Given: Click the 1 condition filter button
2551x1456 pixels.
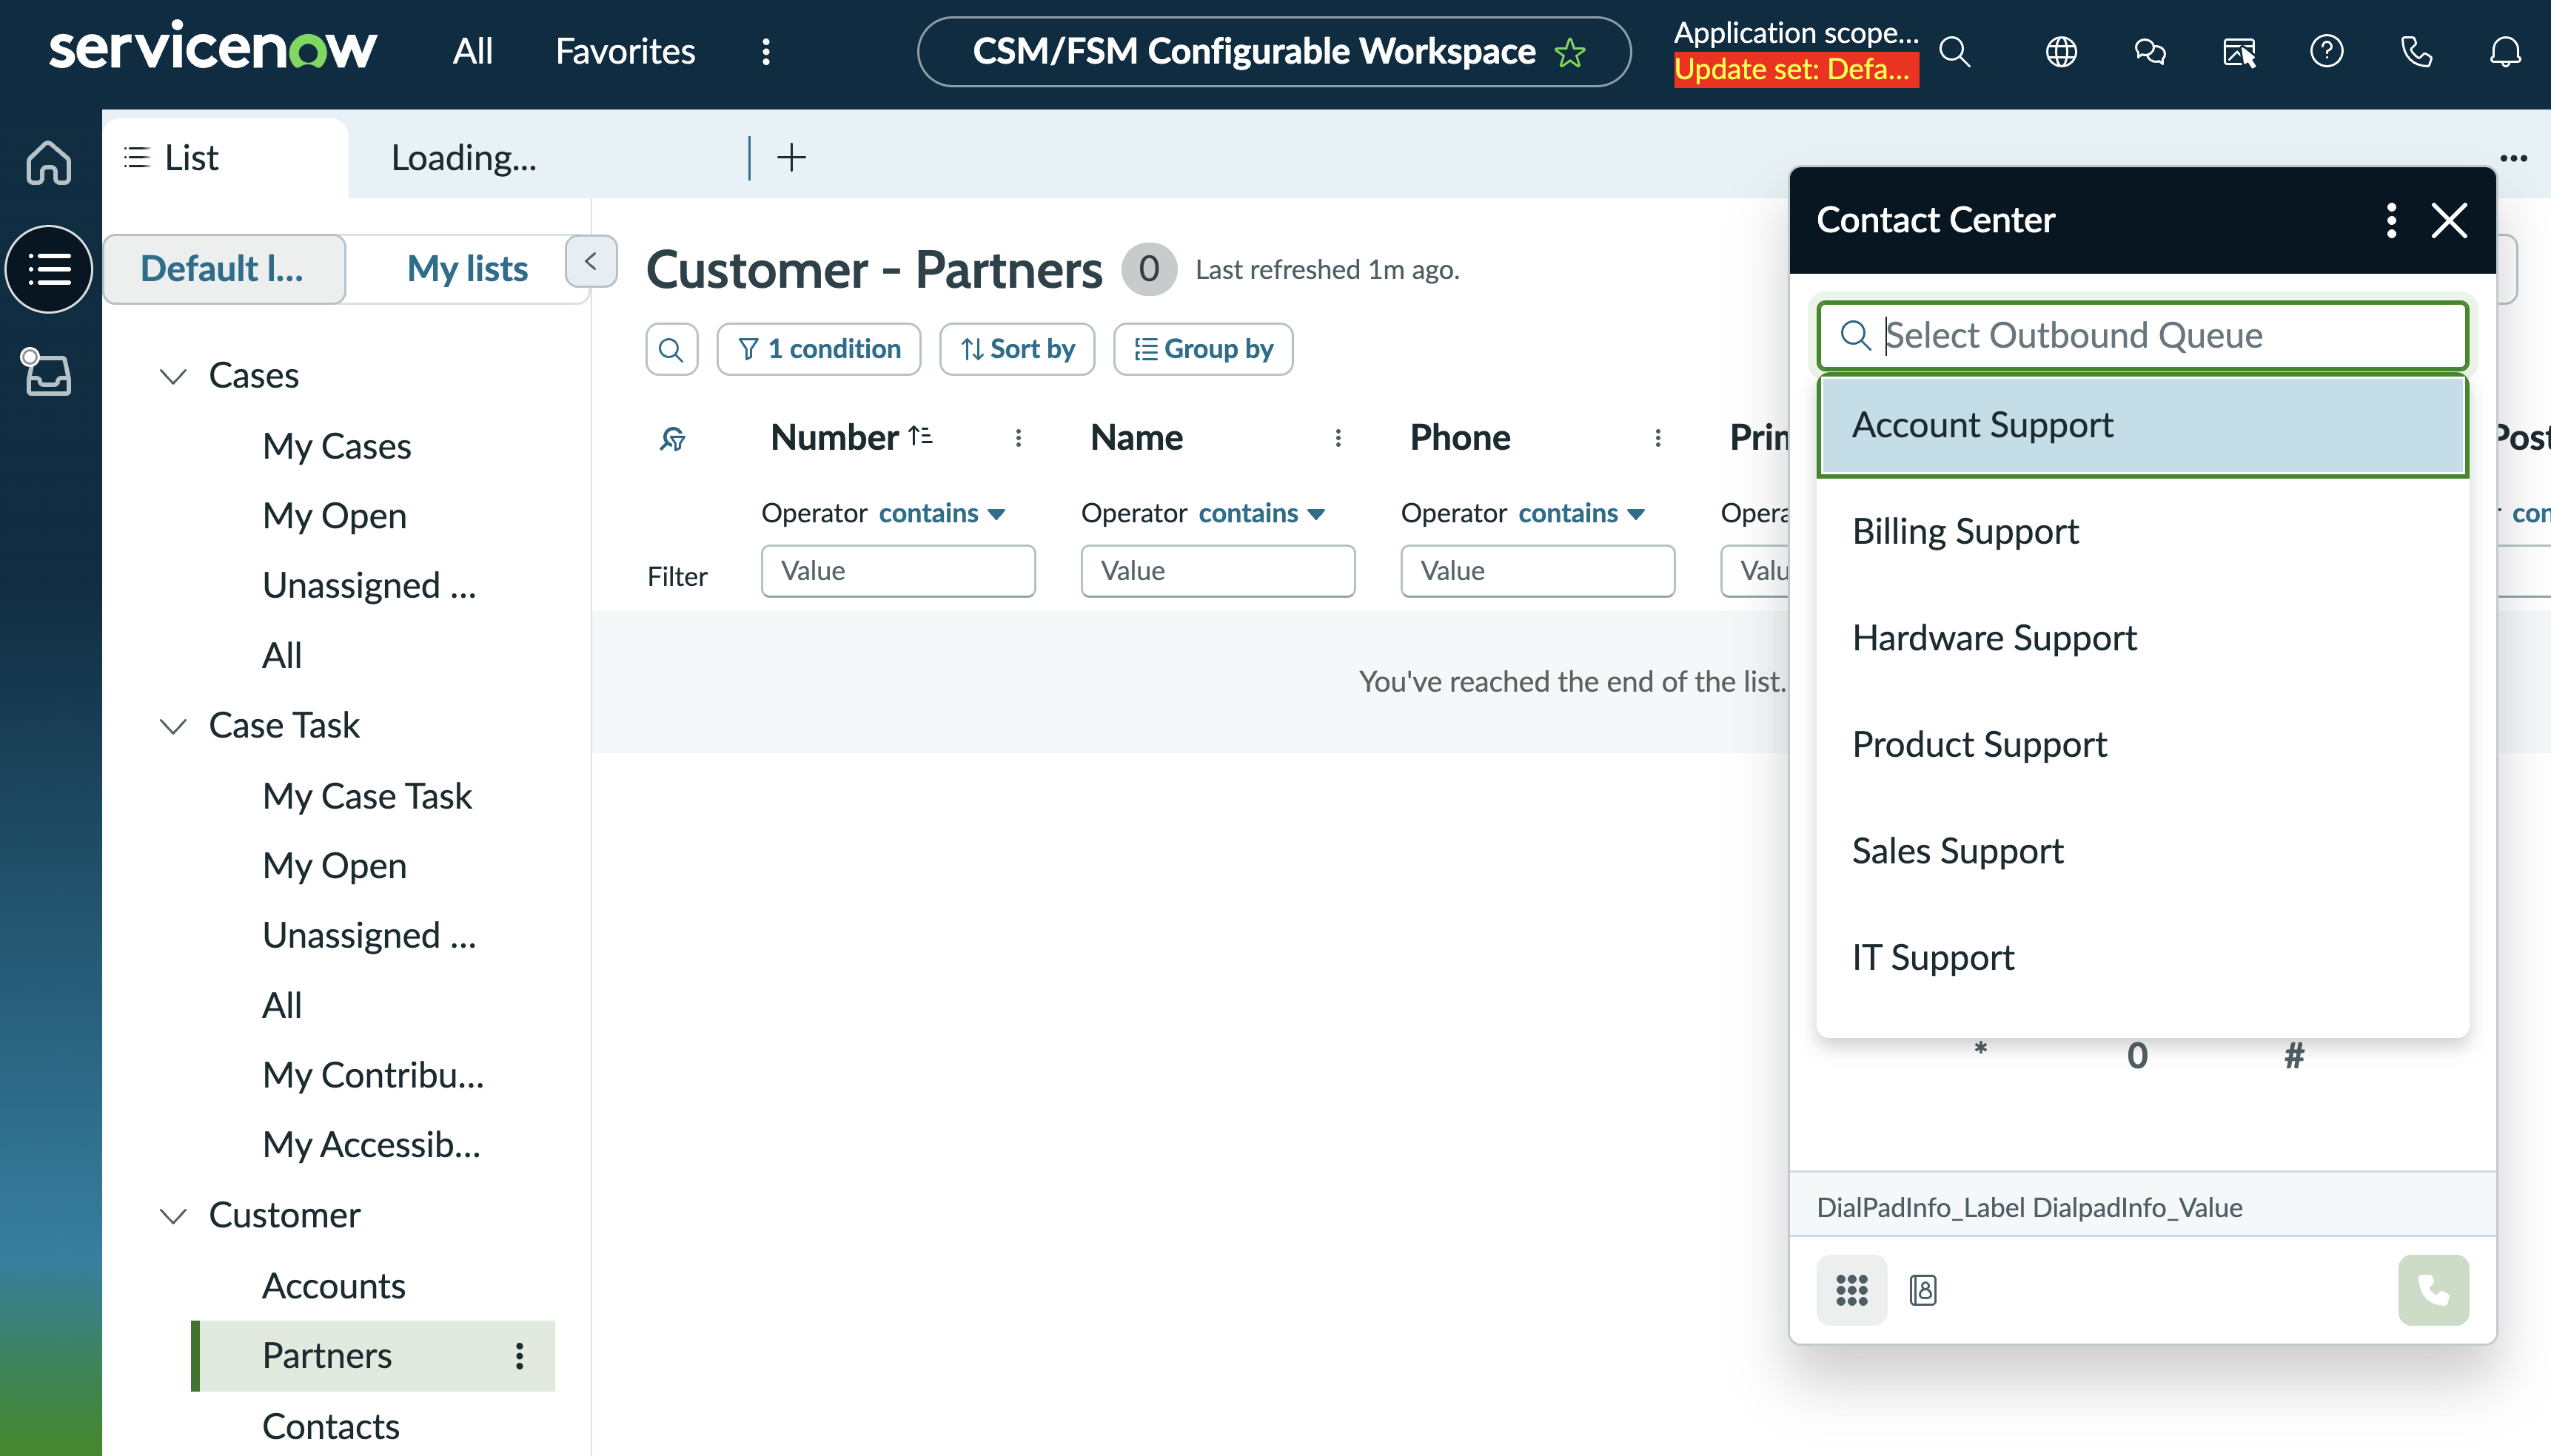Looking at the screenshot, I should [819, 349].
